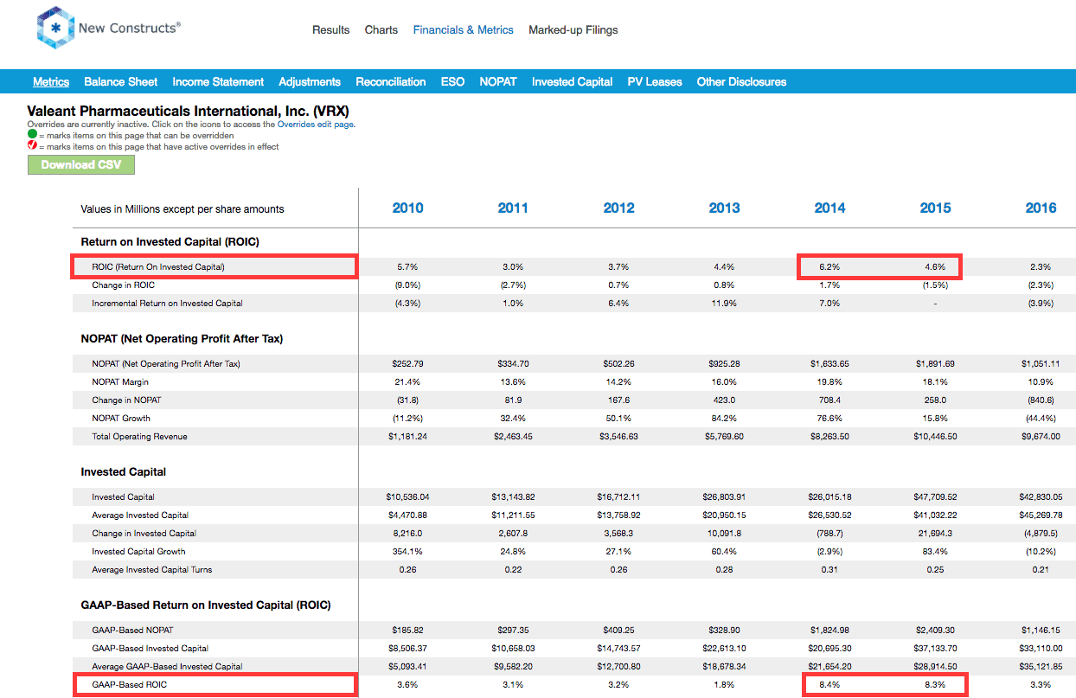Select Incremental Return on Invested Capital label
This screenshot has width=1076, height=698.
(x=168, y=303)
